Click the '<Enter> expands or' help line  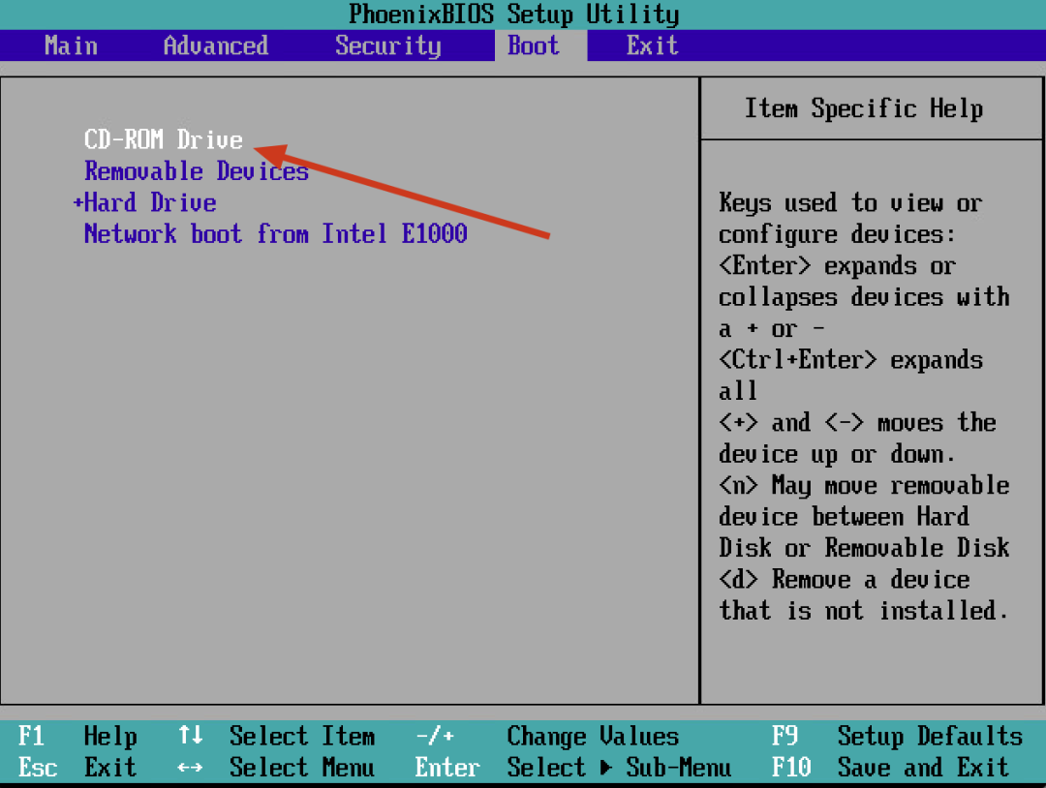click(x=837, y=266)
